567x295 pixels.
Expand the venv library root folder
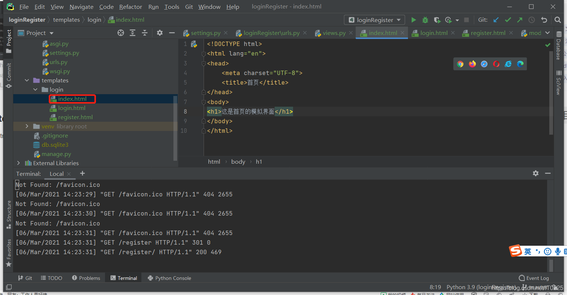point(27,126)
